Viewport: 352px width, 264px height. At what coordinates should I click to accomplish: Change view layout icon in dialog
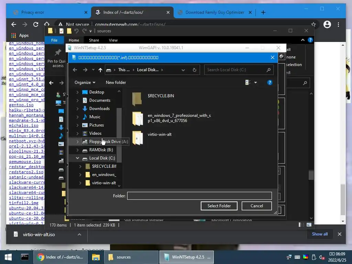248,82
